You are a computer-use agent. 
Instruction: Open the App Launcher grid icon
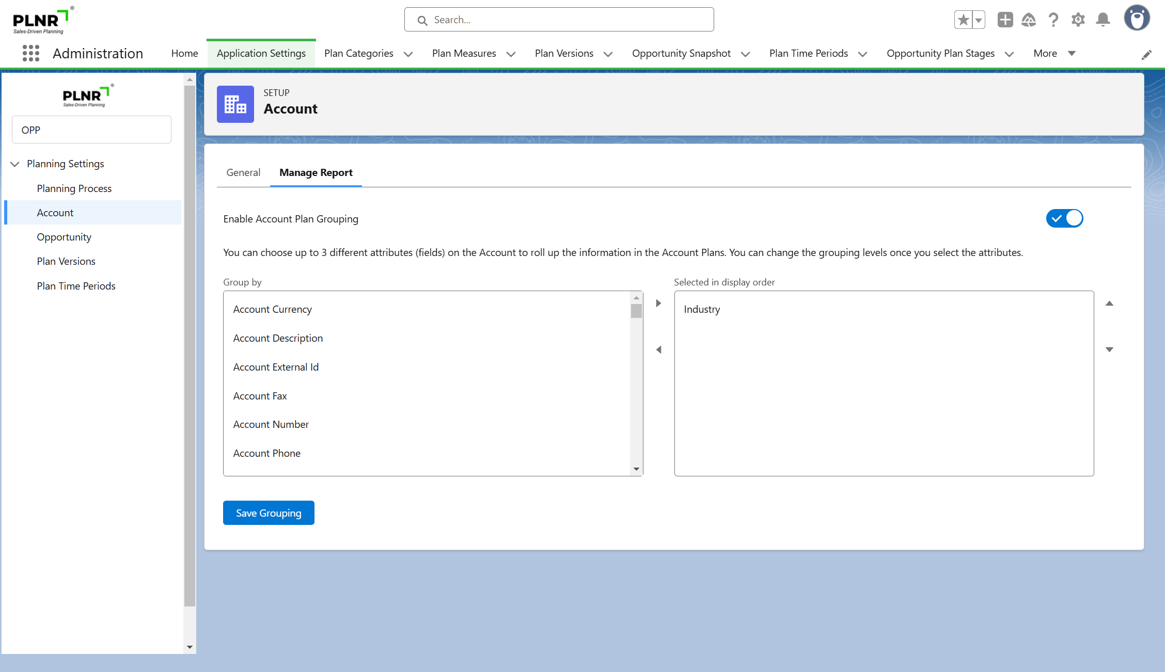pos(31,53)
